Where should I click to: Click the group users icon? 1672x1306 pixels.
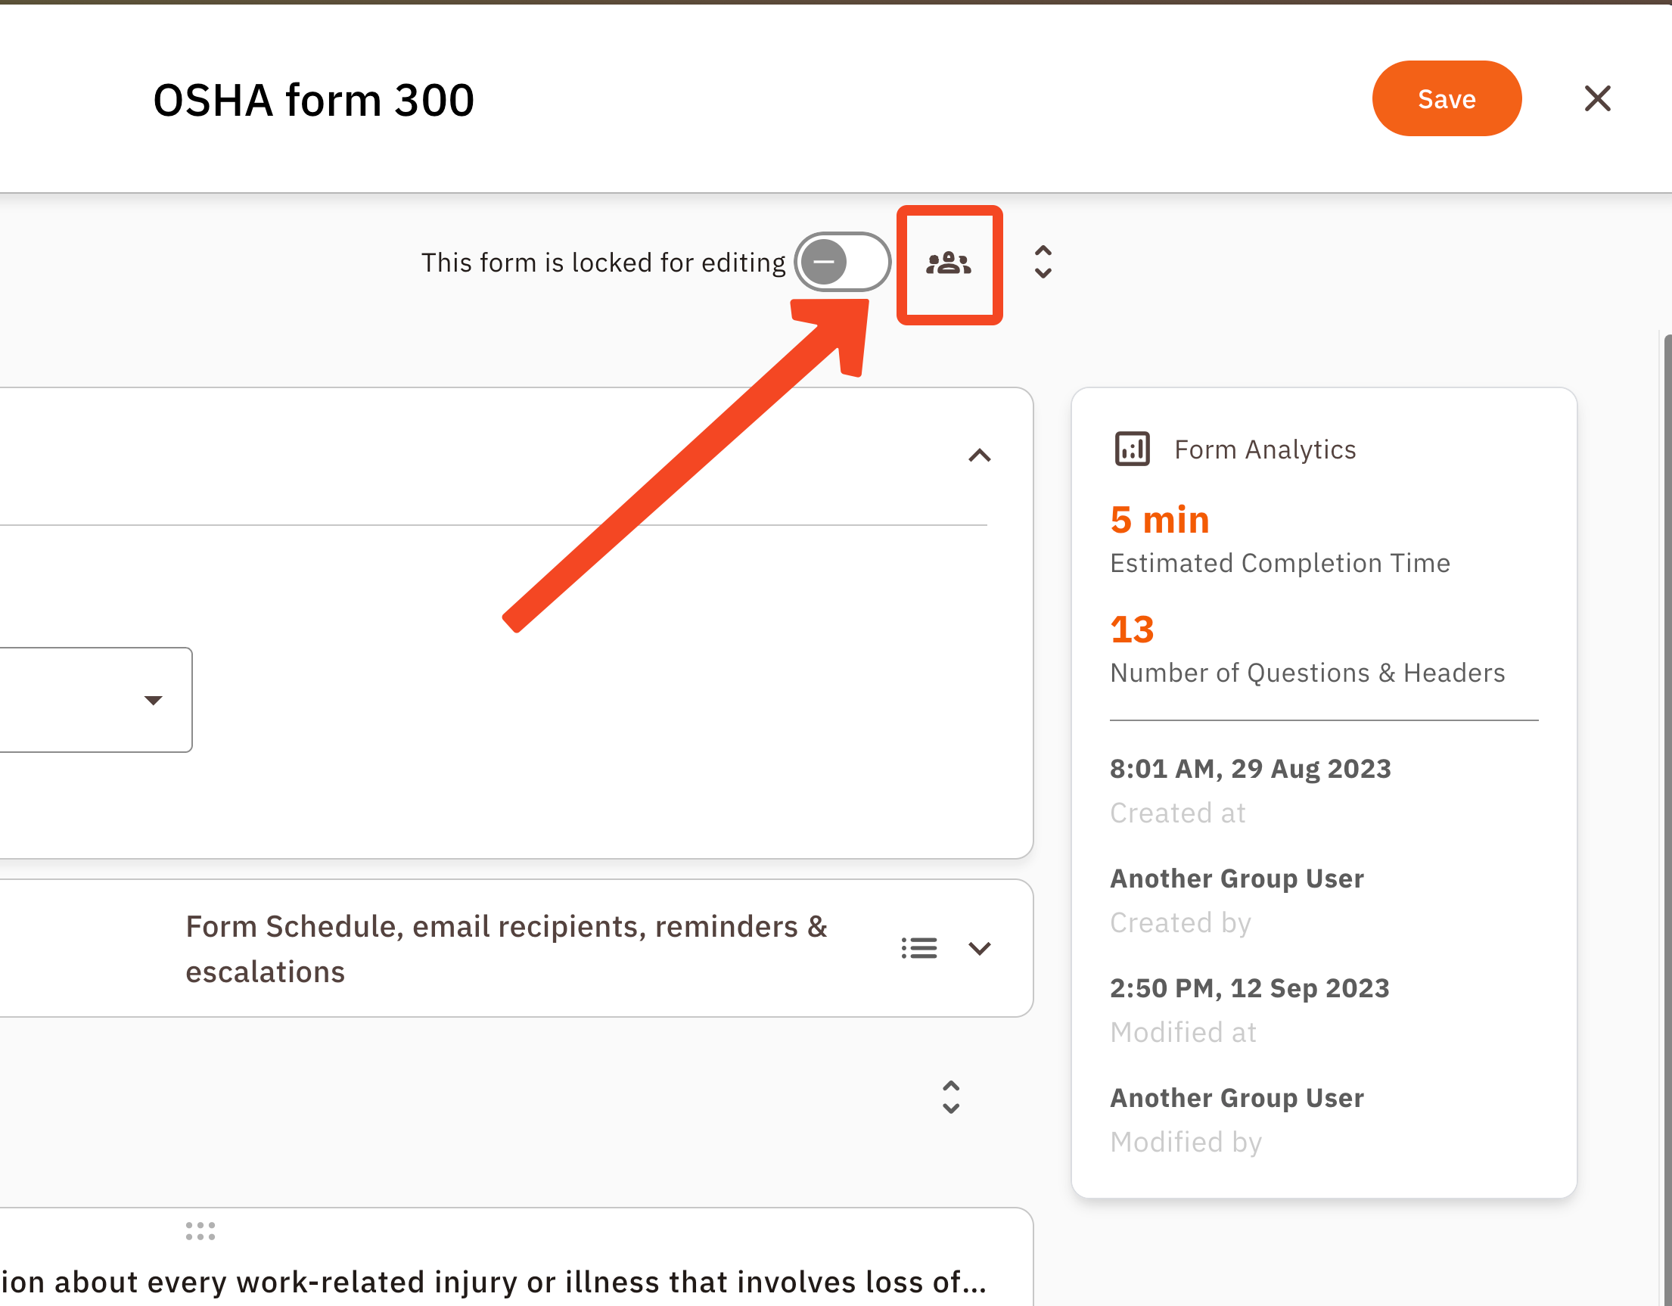[949, 263]
